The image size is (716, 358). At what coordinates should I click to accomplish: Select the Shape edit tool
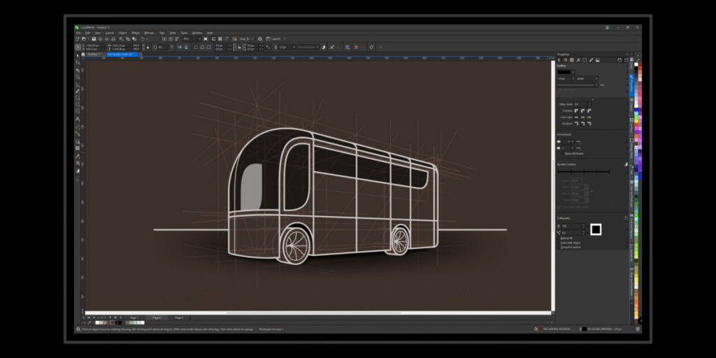pyautogui.click(x=78, y=62)
